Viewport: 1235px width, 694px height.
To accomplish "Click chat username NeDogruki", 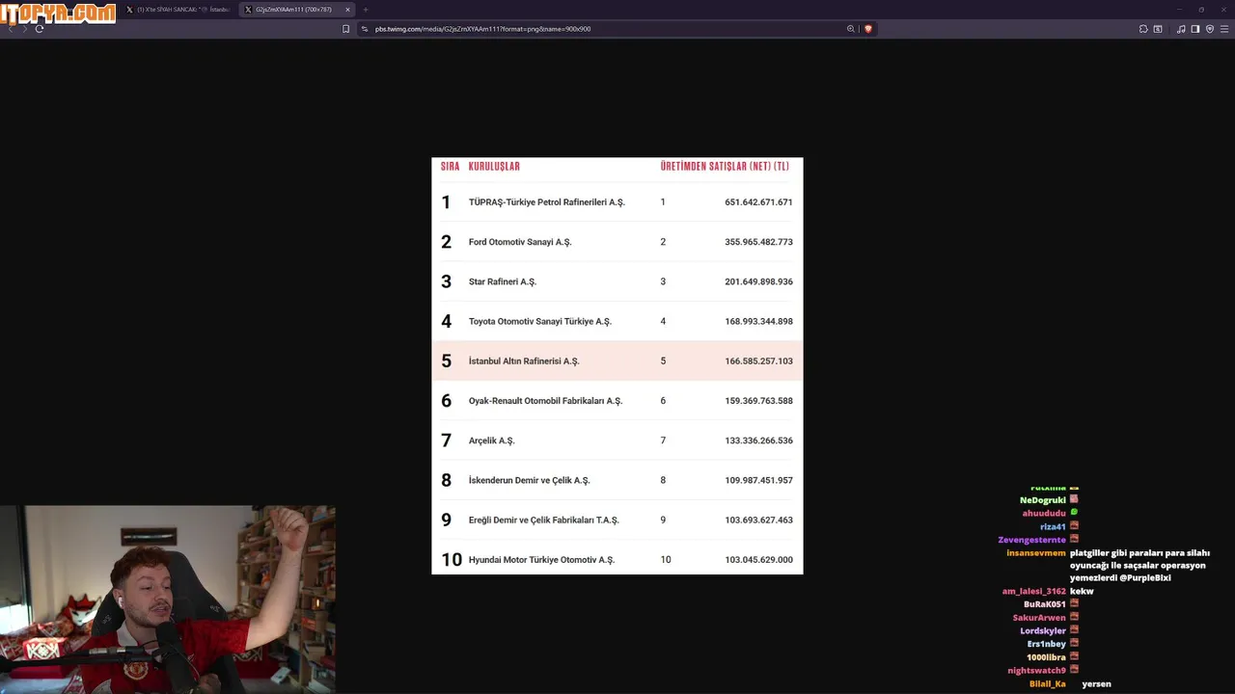I will 1043,500.
